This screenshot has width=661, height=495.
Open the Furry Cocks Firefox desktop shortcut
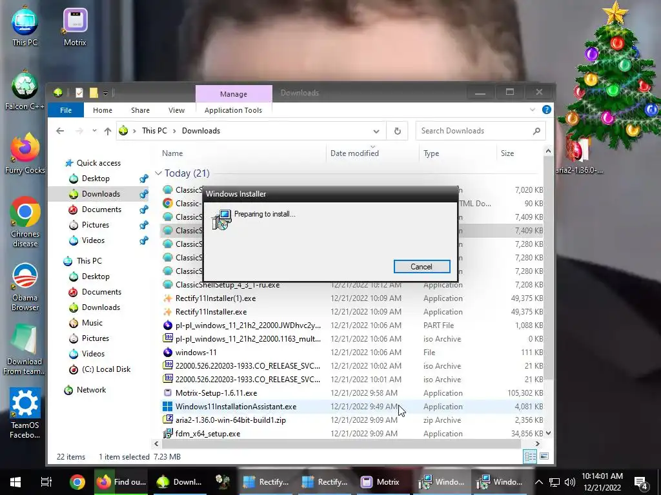coord(25,154)
